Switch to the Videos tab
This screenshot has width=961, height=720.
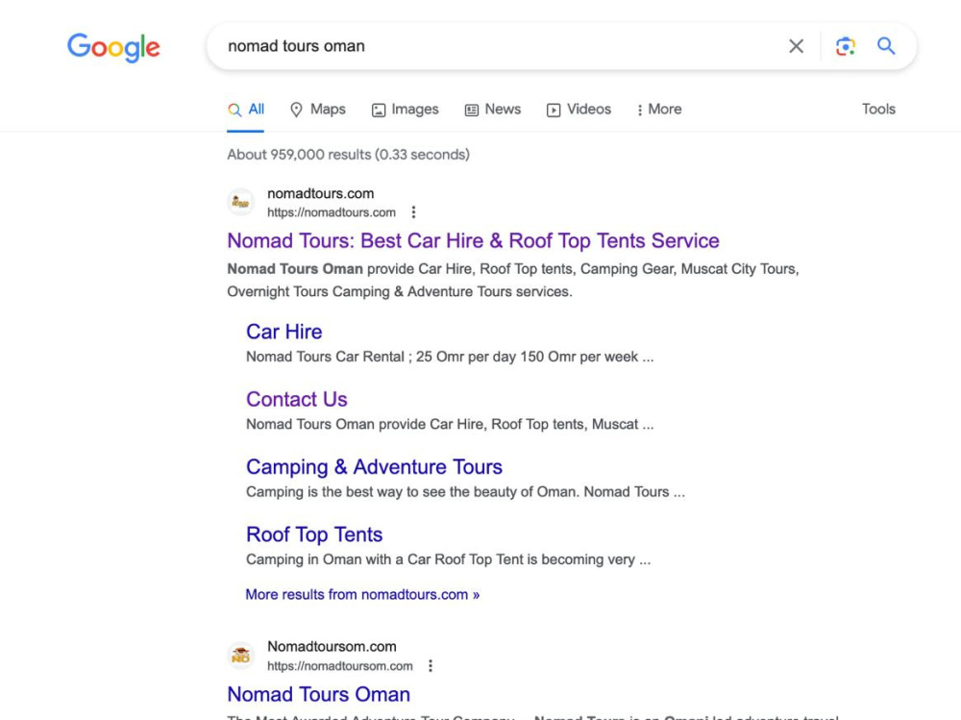click(579, 110)
